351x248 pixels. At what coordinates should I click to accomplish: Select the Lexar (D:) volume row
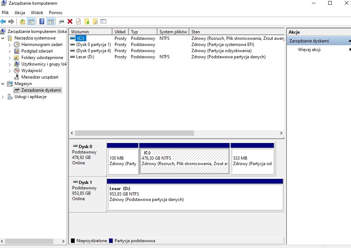[86, 57]
